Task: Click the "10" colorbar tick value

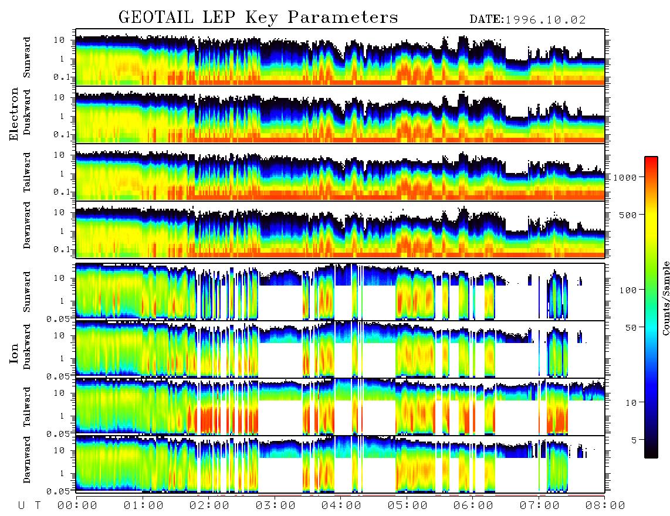Action: [x=631, y=403]
